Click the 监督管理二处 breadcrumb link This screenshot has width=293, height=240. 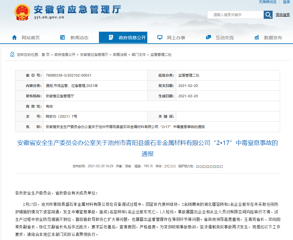coord(161,55)
